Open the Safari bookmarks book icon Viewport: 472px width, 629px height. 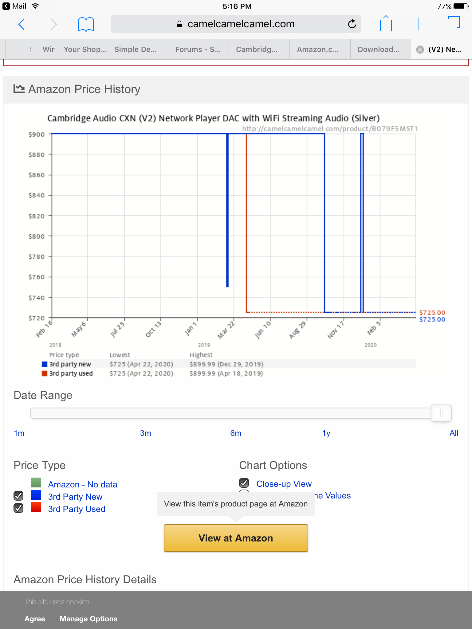86,24
